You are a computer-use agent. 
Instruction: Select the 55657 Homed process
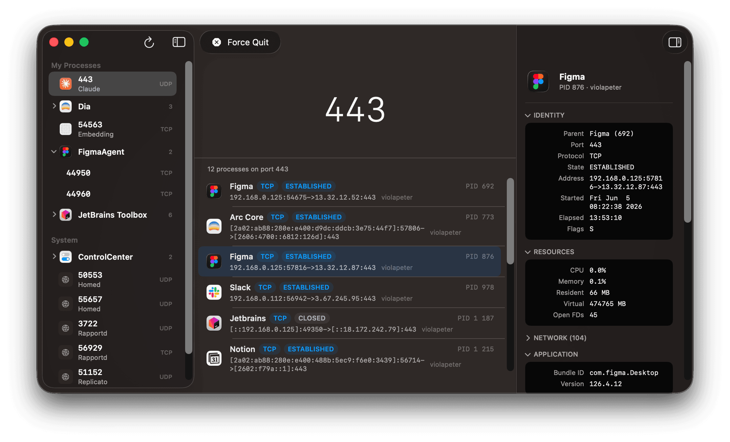pyautogui.click(x=113, y=304)
